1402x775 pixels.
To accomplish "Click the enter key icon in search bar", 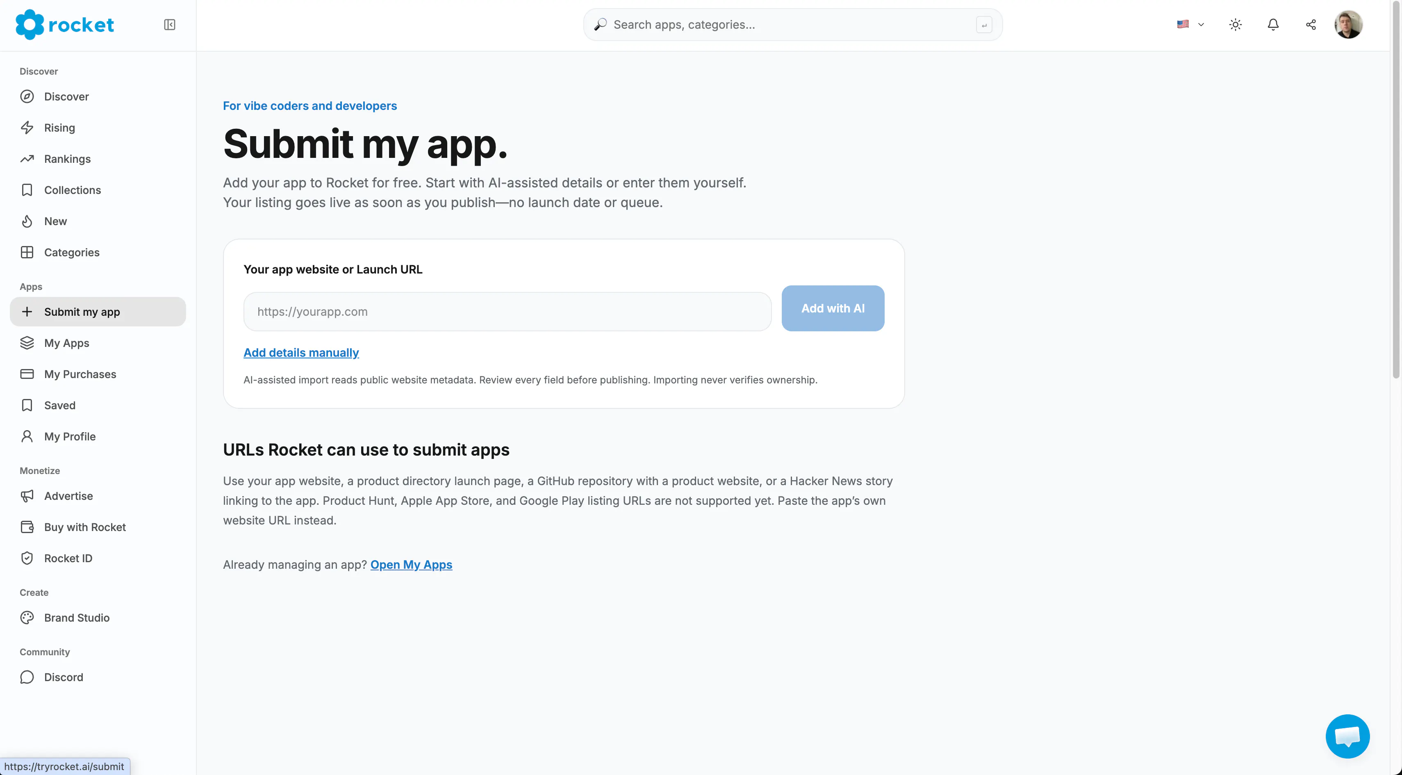I will [984, 25].
